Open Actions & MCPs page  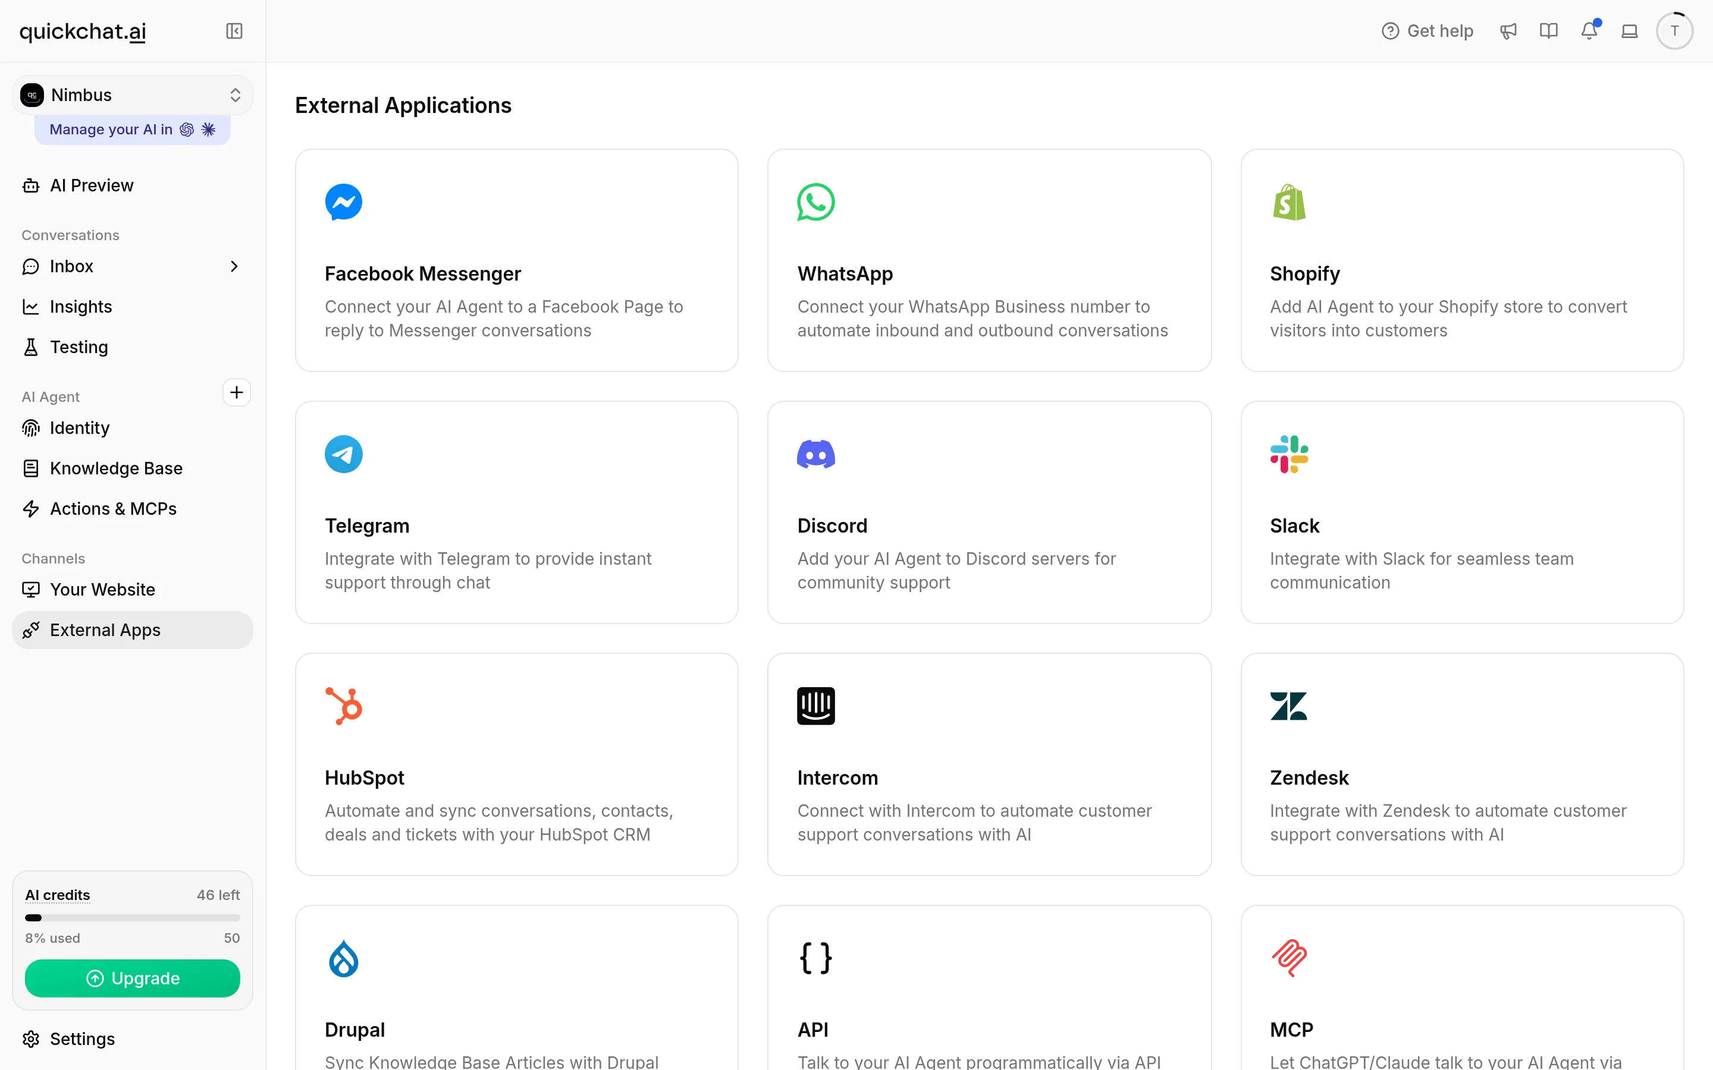pyautogui.click(x=133, y=509)
